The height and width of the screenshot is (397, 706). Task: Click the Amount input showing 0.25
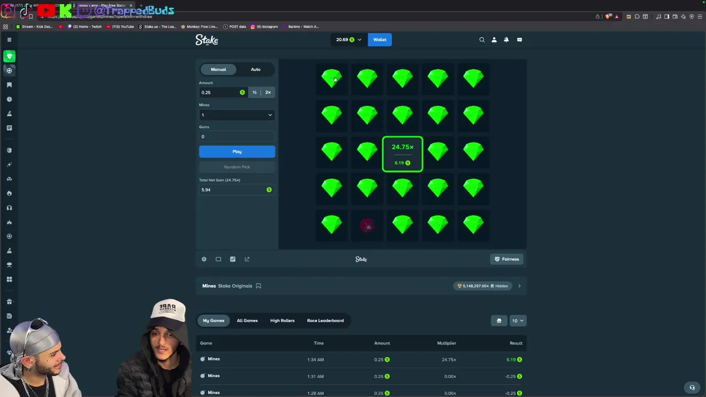click(x=223, y=93)
